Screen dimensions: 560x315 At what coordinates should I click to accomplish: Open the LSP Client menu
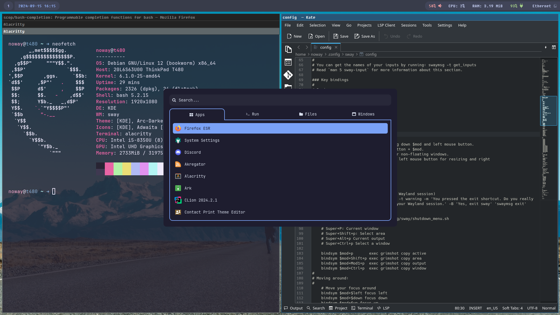click(x=386, y=25)
